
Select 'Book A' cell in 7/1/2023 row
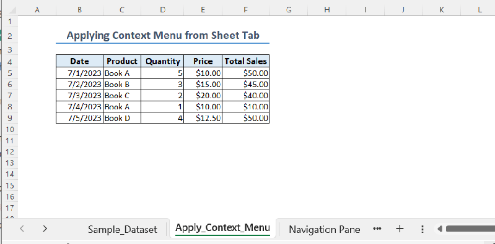tap(122, 73)
